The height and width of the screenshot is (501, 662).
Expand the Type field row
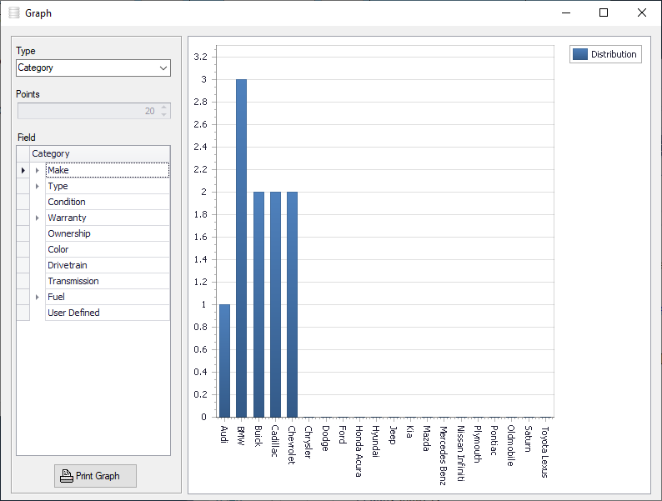[38, 186]
